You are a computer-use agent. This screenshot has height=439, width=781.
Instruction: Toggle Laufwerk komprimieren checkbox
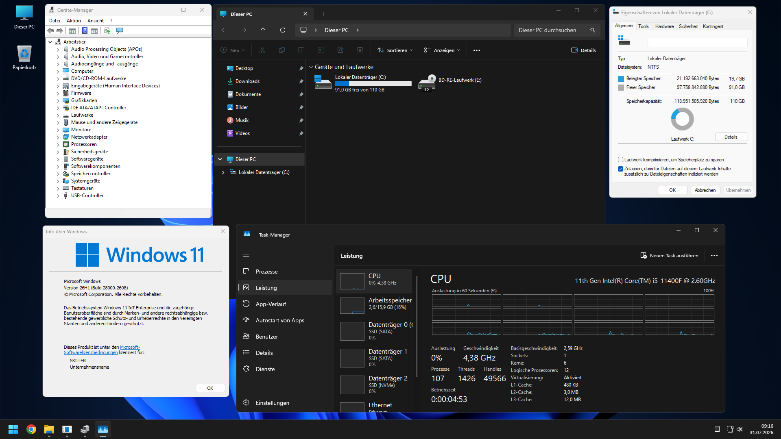pyautogui.click(x=621, y=160)
